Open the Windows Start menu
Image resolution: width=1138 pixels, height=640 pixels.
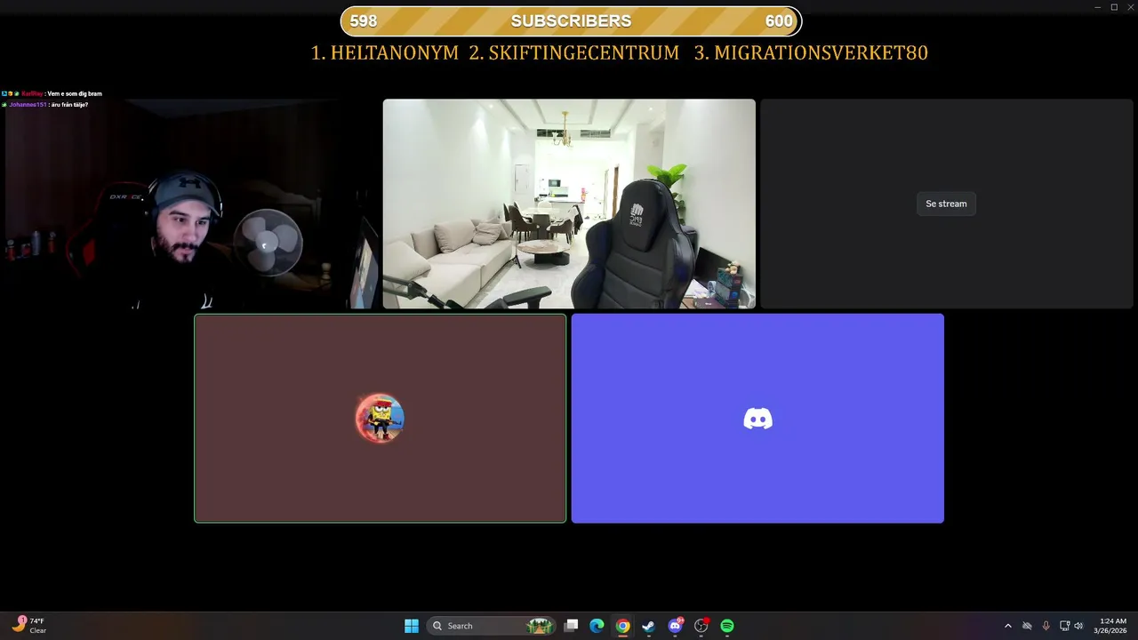[x=412, y=626]
